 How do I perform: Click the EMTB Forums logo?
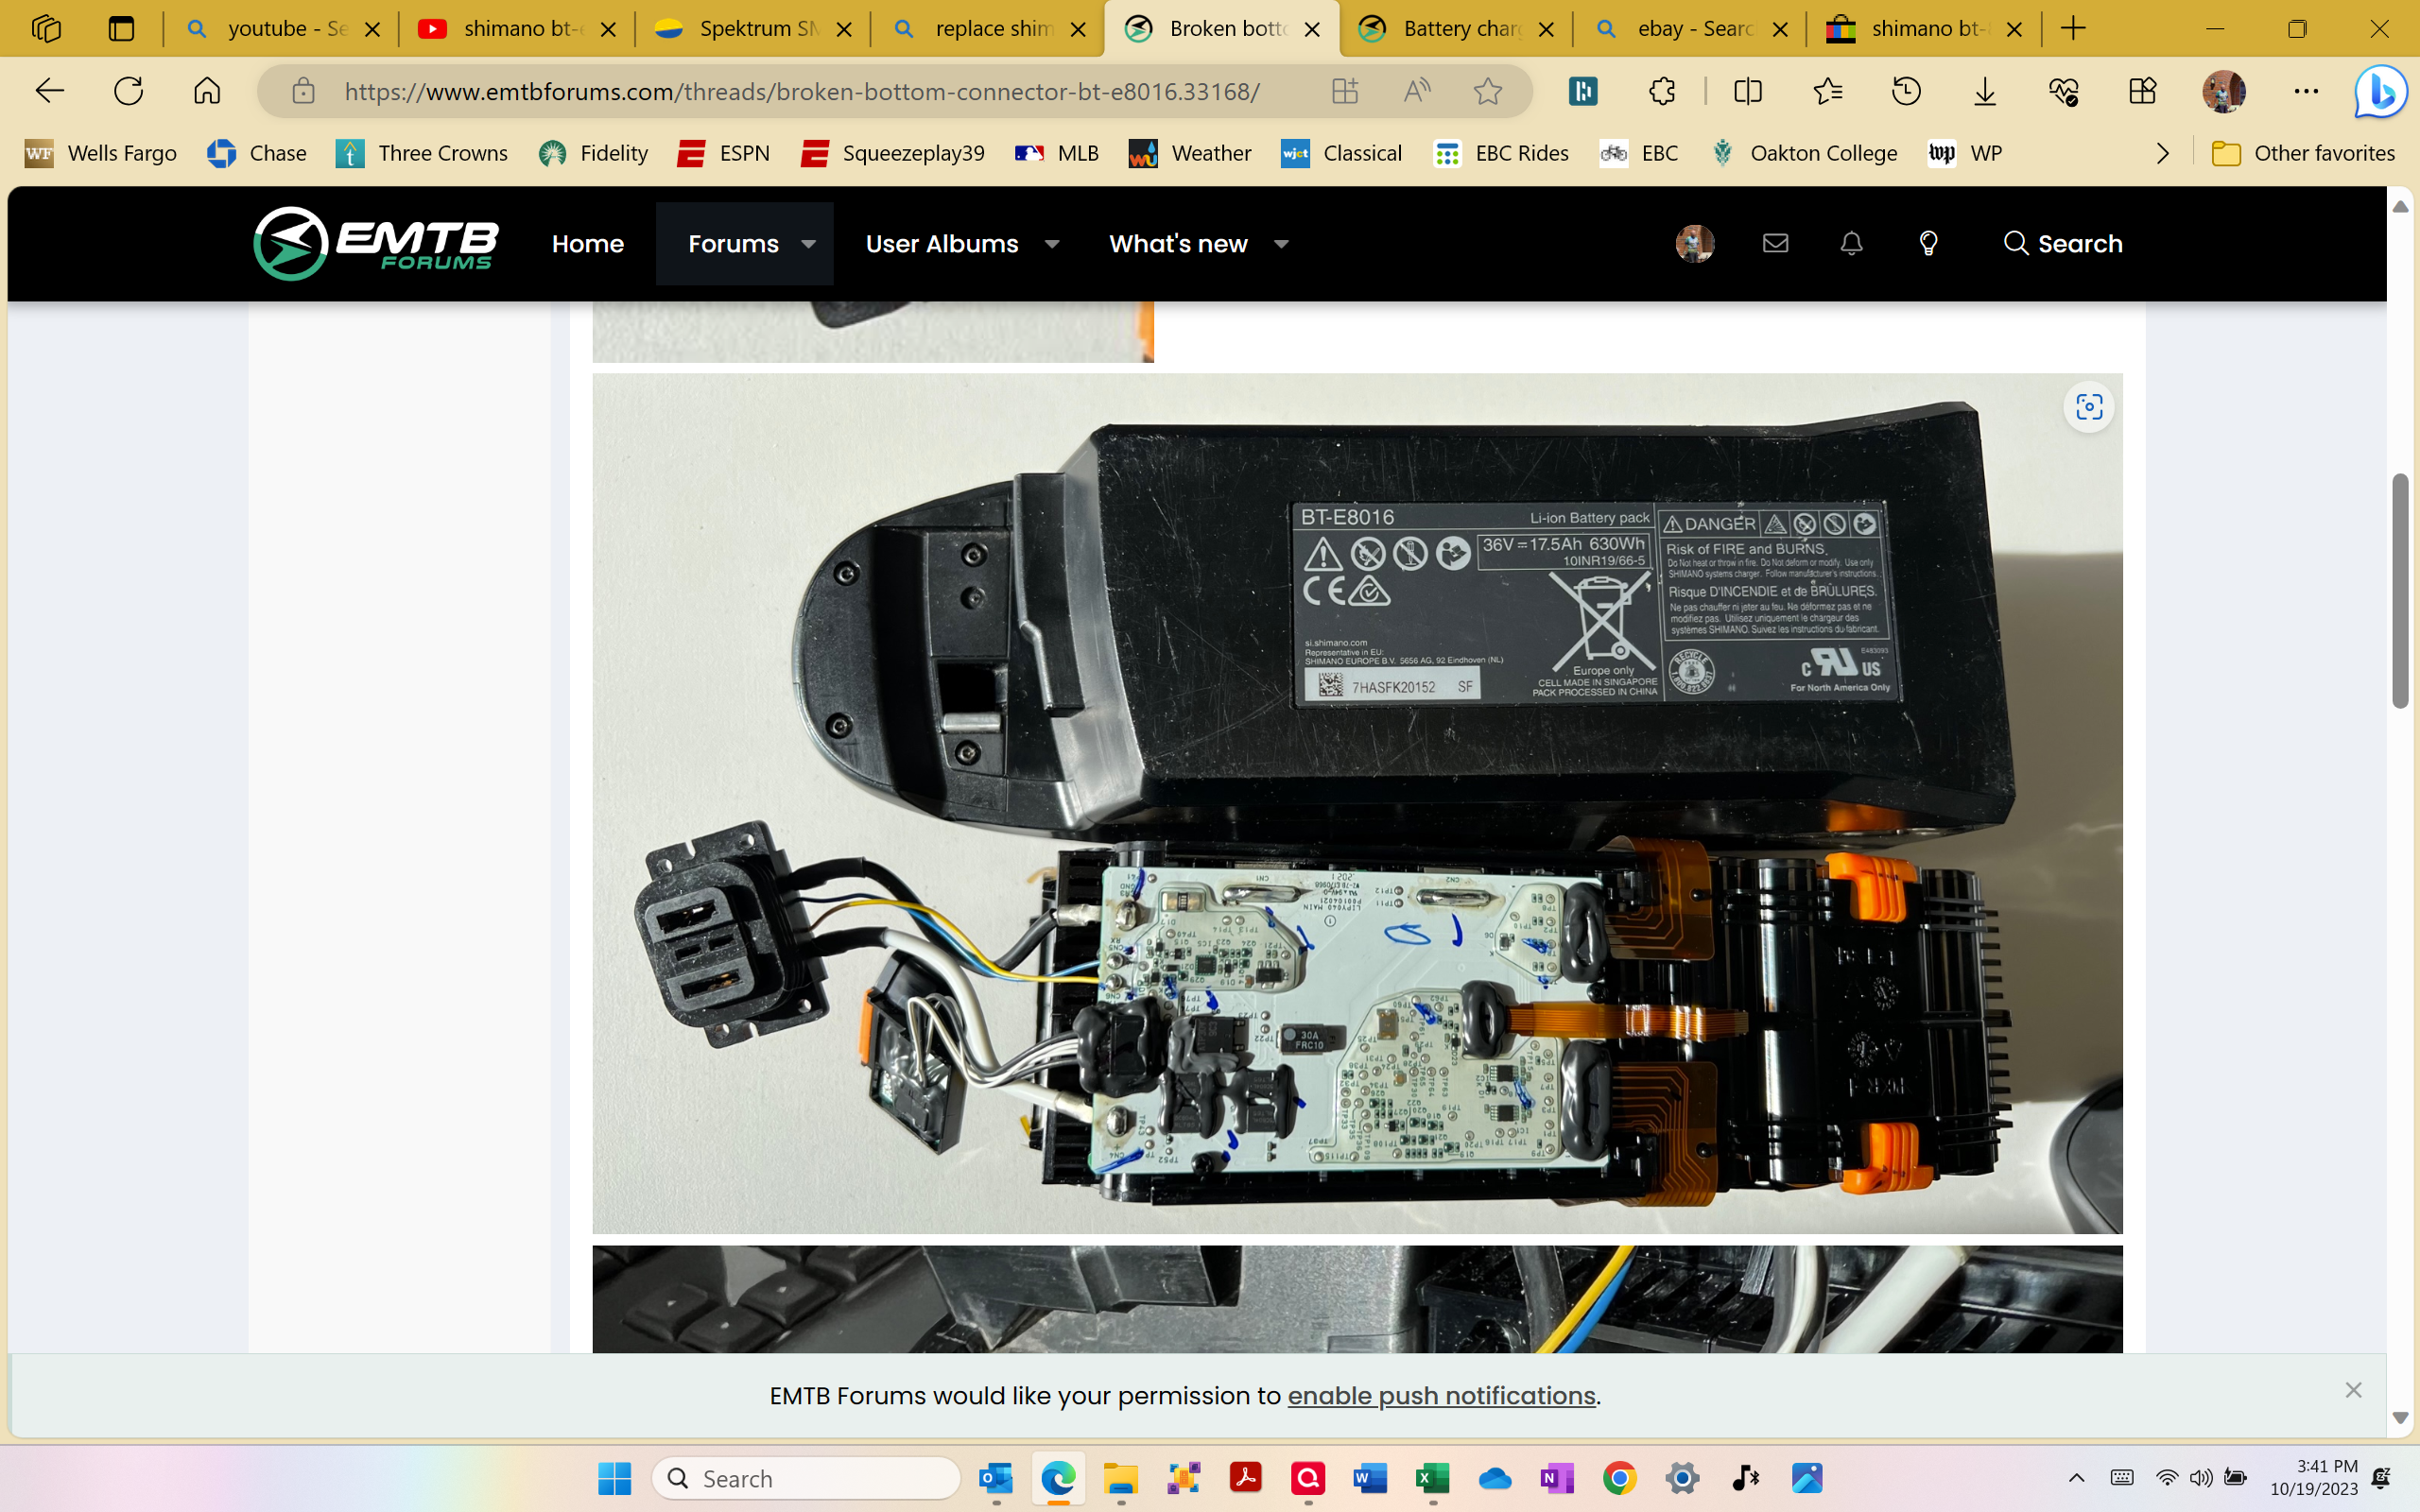pos(376,243)
